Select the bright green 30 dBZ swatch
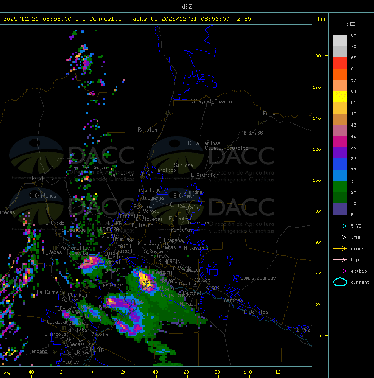The image size is (374, 378). (x=340, y=187)
